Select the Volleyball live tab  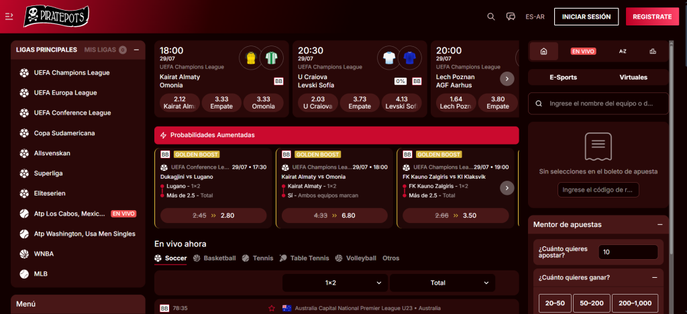point(356,258)
